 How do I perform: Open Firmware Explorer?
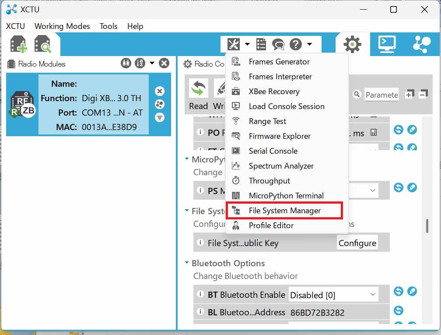click(x=287, y=136)
